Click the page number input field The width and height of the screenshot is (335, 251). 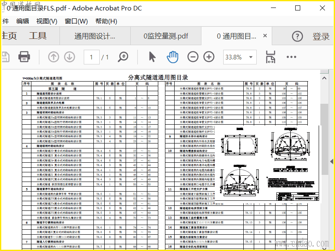91,57
